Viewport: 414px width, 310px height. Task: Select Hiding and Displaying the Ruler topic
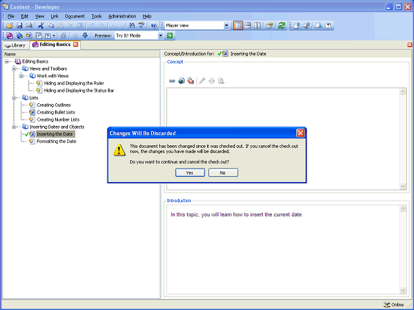[x=74, y=83]
